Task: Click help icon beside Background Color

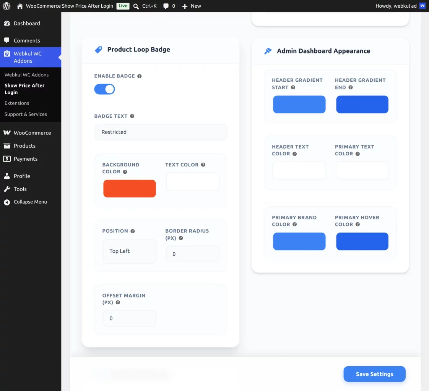Action: click(125, 172)
